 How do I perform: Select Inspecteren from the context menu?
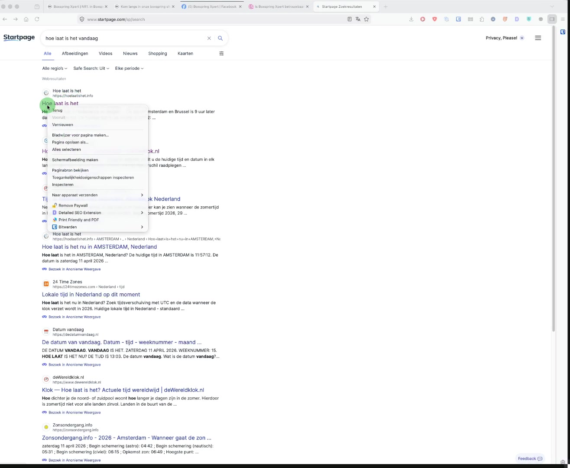[63, 185]
